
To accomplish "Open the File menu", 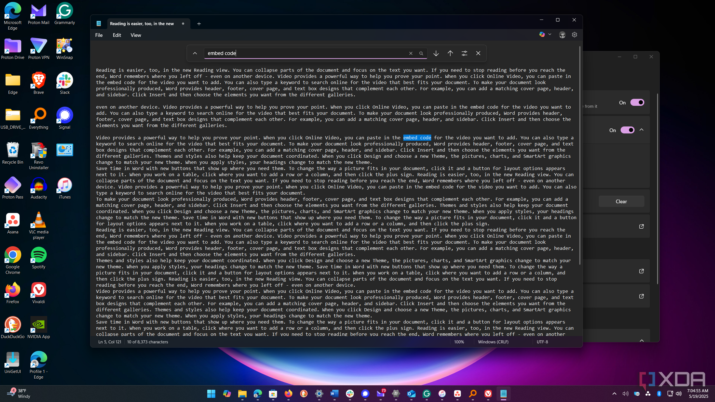I will click(x=99, y=35).
